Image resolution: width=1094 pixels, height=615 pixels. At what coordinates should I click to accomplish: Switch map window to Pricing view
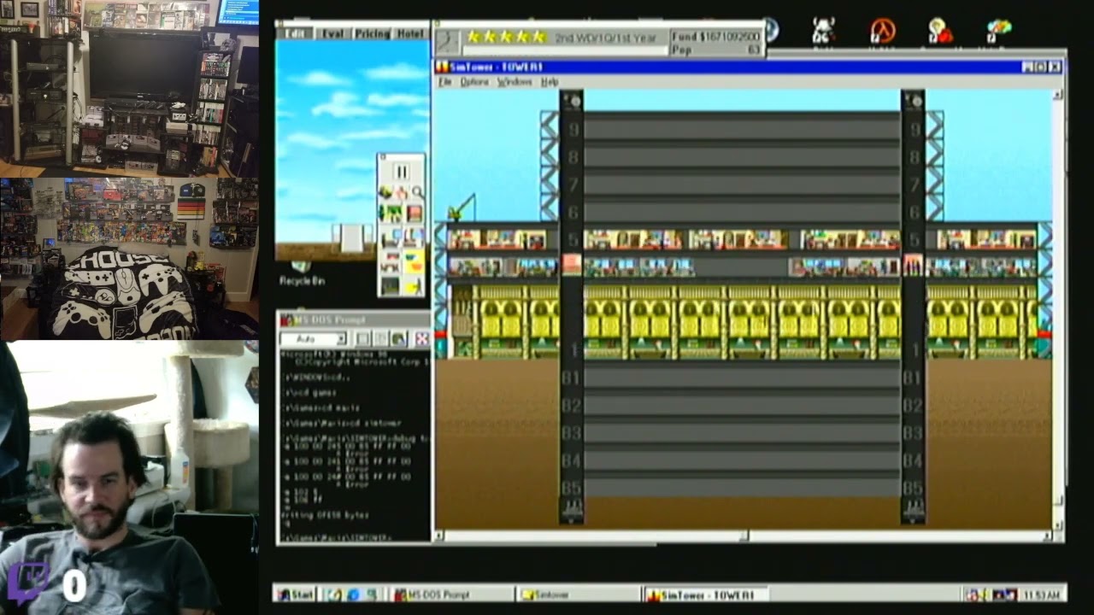point(372,33)
